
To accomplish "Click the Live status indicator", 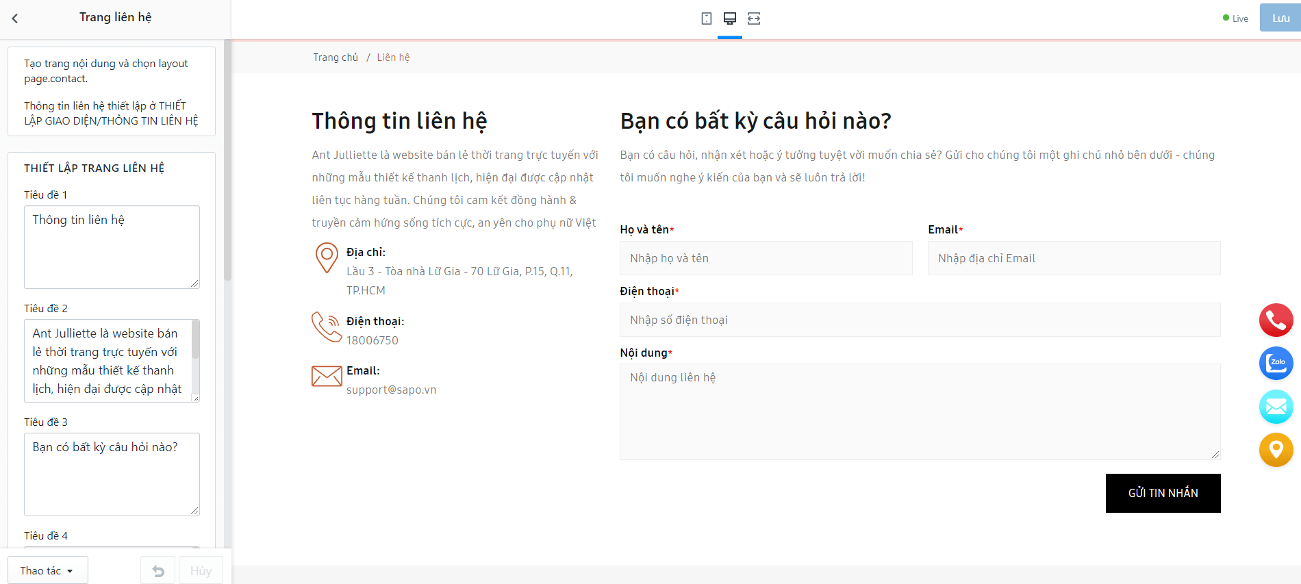I will 1235,18.
